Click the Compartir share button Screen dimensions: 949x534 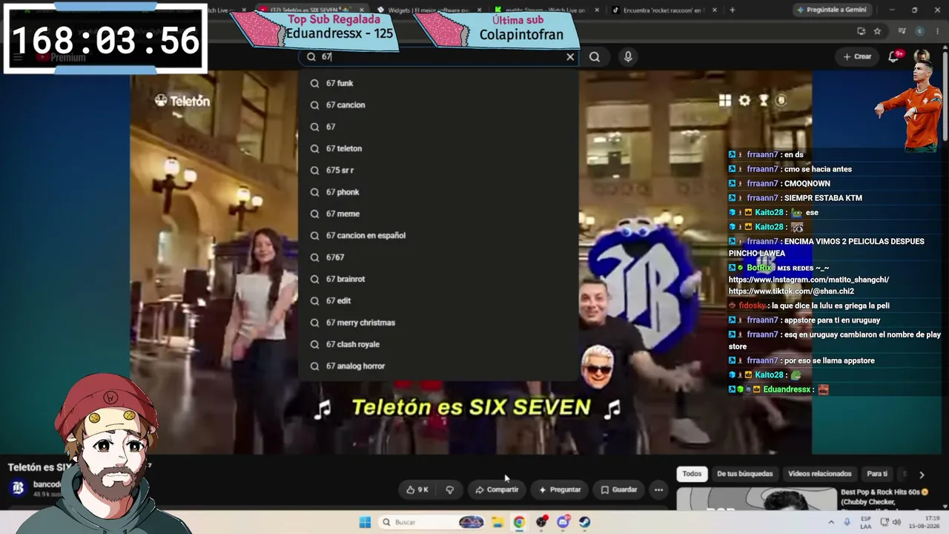point(497,489)
